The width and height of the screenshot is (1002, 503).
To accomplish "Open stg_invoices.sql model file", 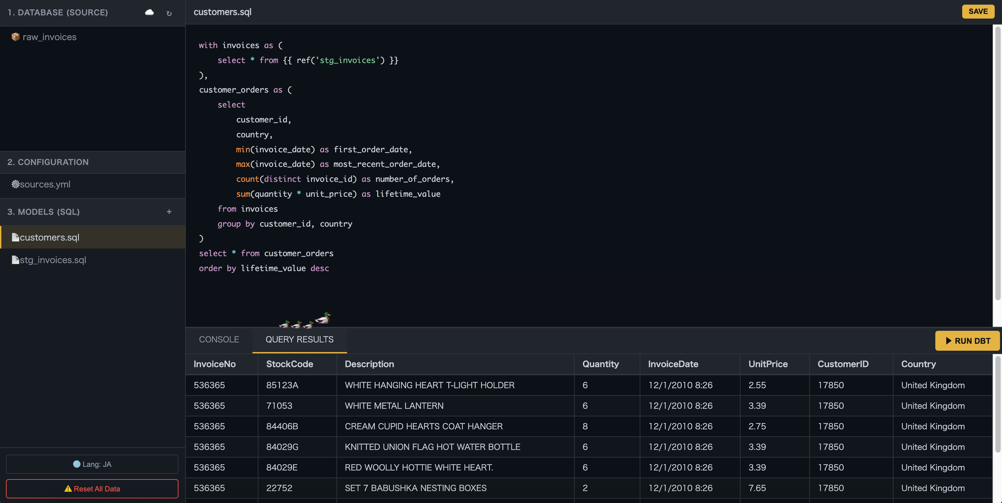I will (53, 260).
